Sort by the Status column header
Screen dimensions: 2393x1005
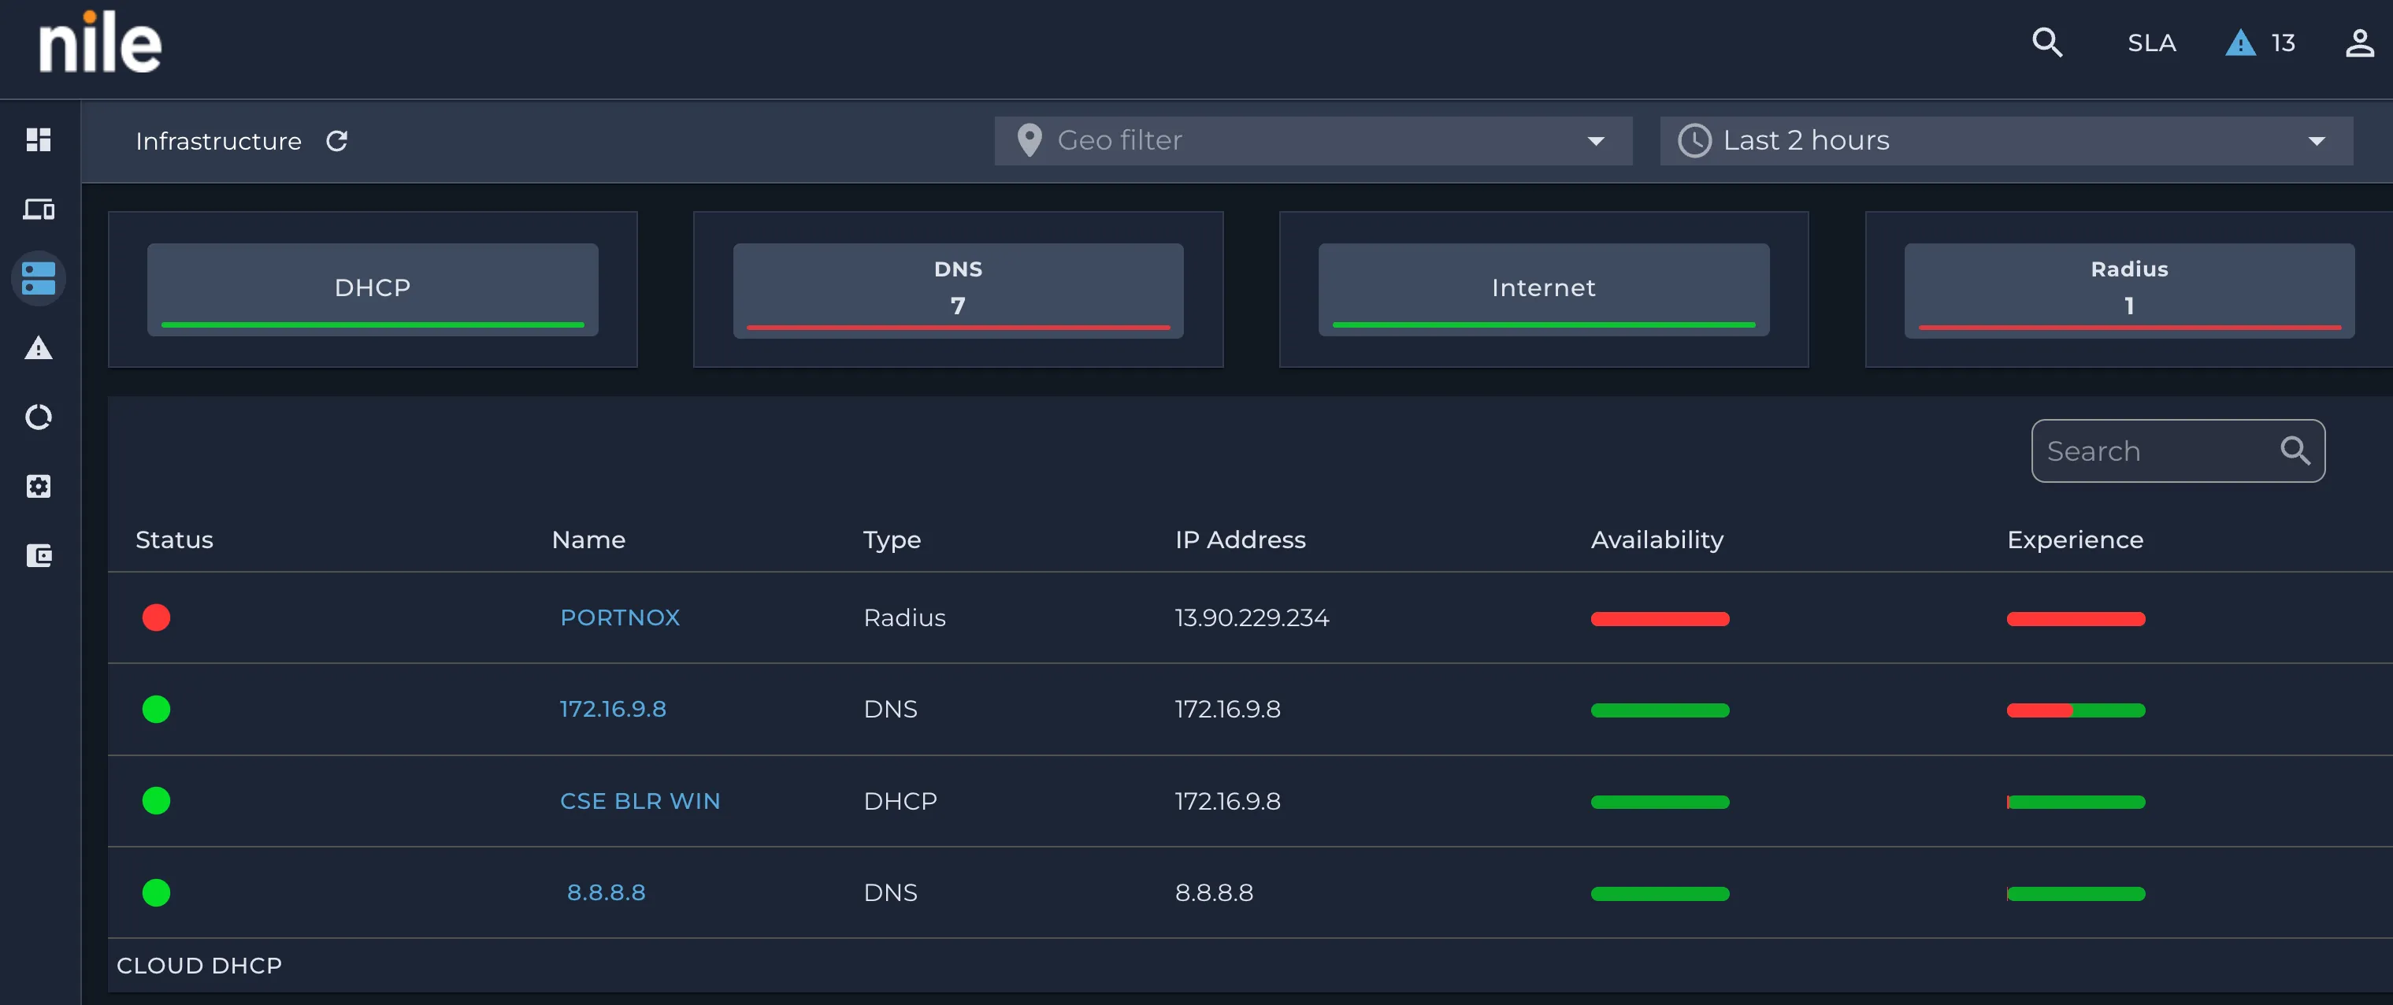175,540
